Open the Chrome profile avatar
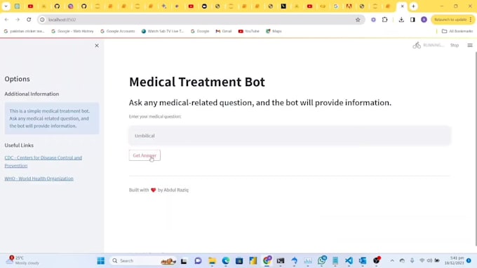This screenshot has height=268, width=477. pyautogui.click(x=424, y=20)
